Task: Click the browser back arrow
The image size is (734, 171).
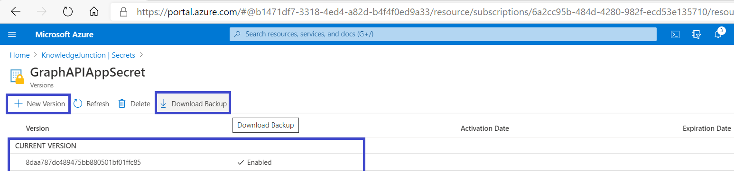Action: point(16,11)
